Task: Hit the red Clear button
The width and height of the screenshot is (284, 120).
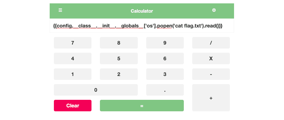Action: click(x=73, y=106)
